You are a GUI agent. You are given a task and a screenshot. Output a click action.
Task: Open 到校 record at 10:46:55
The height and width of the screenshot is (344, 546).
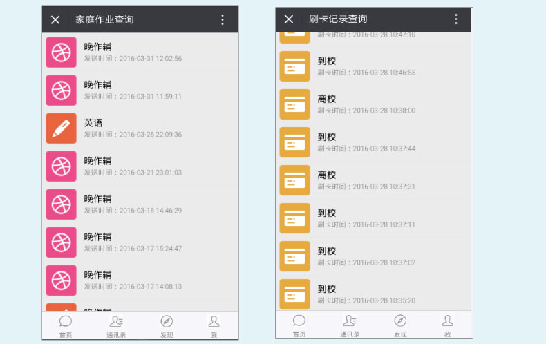tap(374, 66)
